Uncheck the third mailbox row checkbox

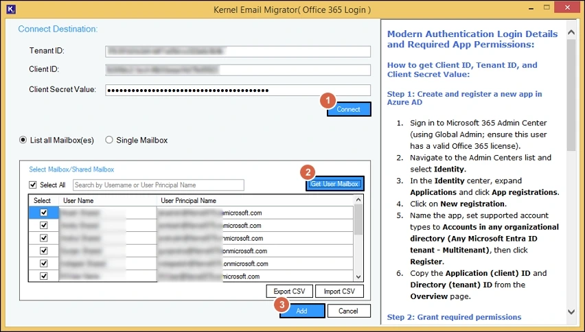point(44,238)
